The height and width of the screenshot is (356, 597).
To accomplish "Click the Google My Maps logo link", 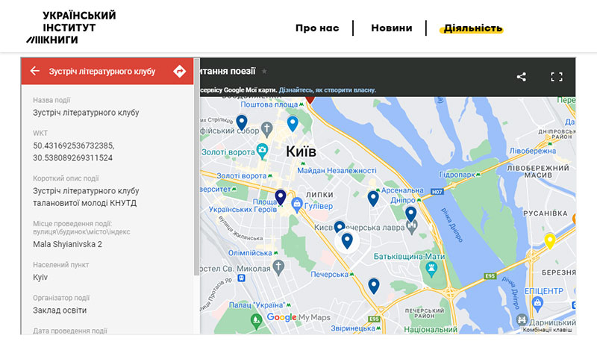I will point(298,317).
